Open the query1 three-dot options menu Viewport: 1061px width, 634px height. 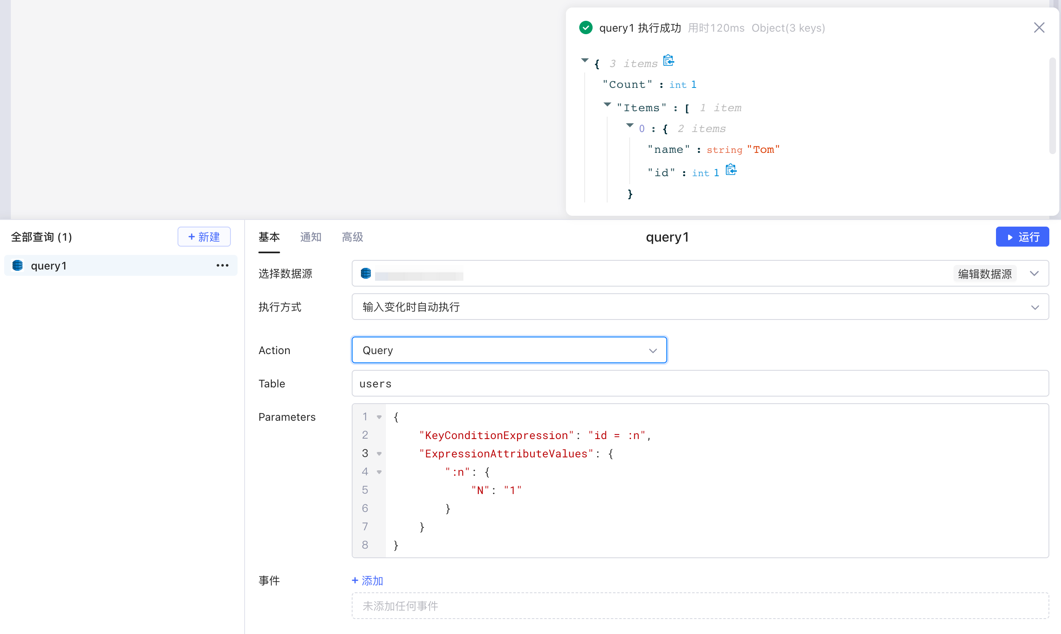pos(222,265)
